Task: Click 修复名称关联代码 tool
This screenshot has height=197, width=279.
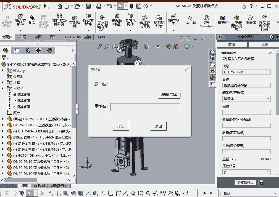Action: pos(264,23)
